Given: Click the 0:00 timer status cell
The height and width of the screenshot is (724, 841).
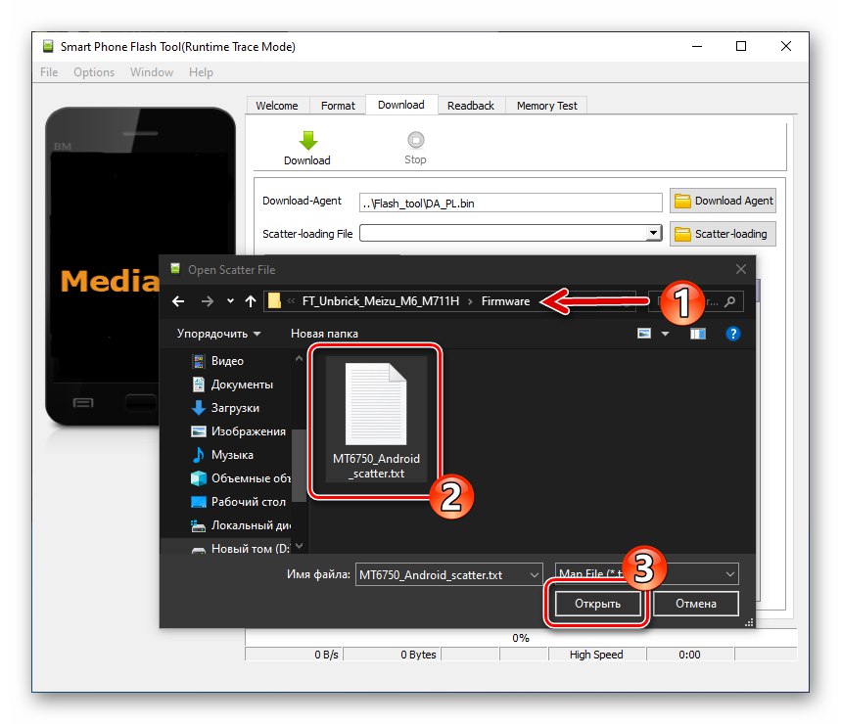Looking at the screenshot, I should (690, 655).
